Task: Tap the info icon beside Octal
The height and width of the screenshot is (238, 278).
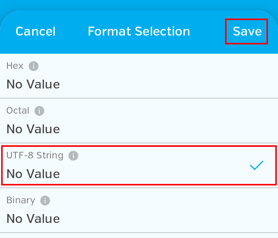Action: point(39,111)
